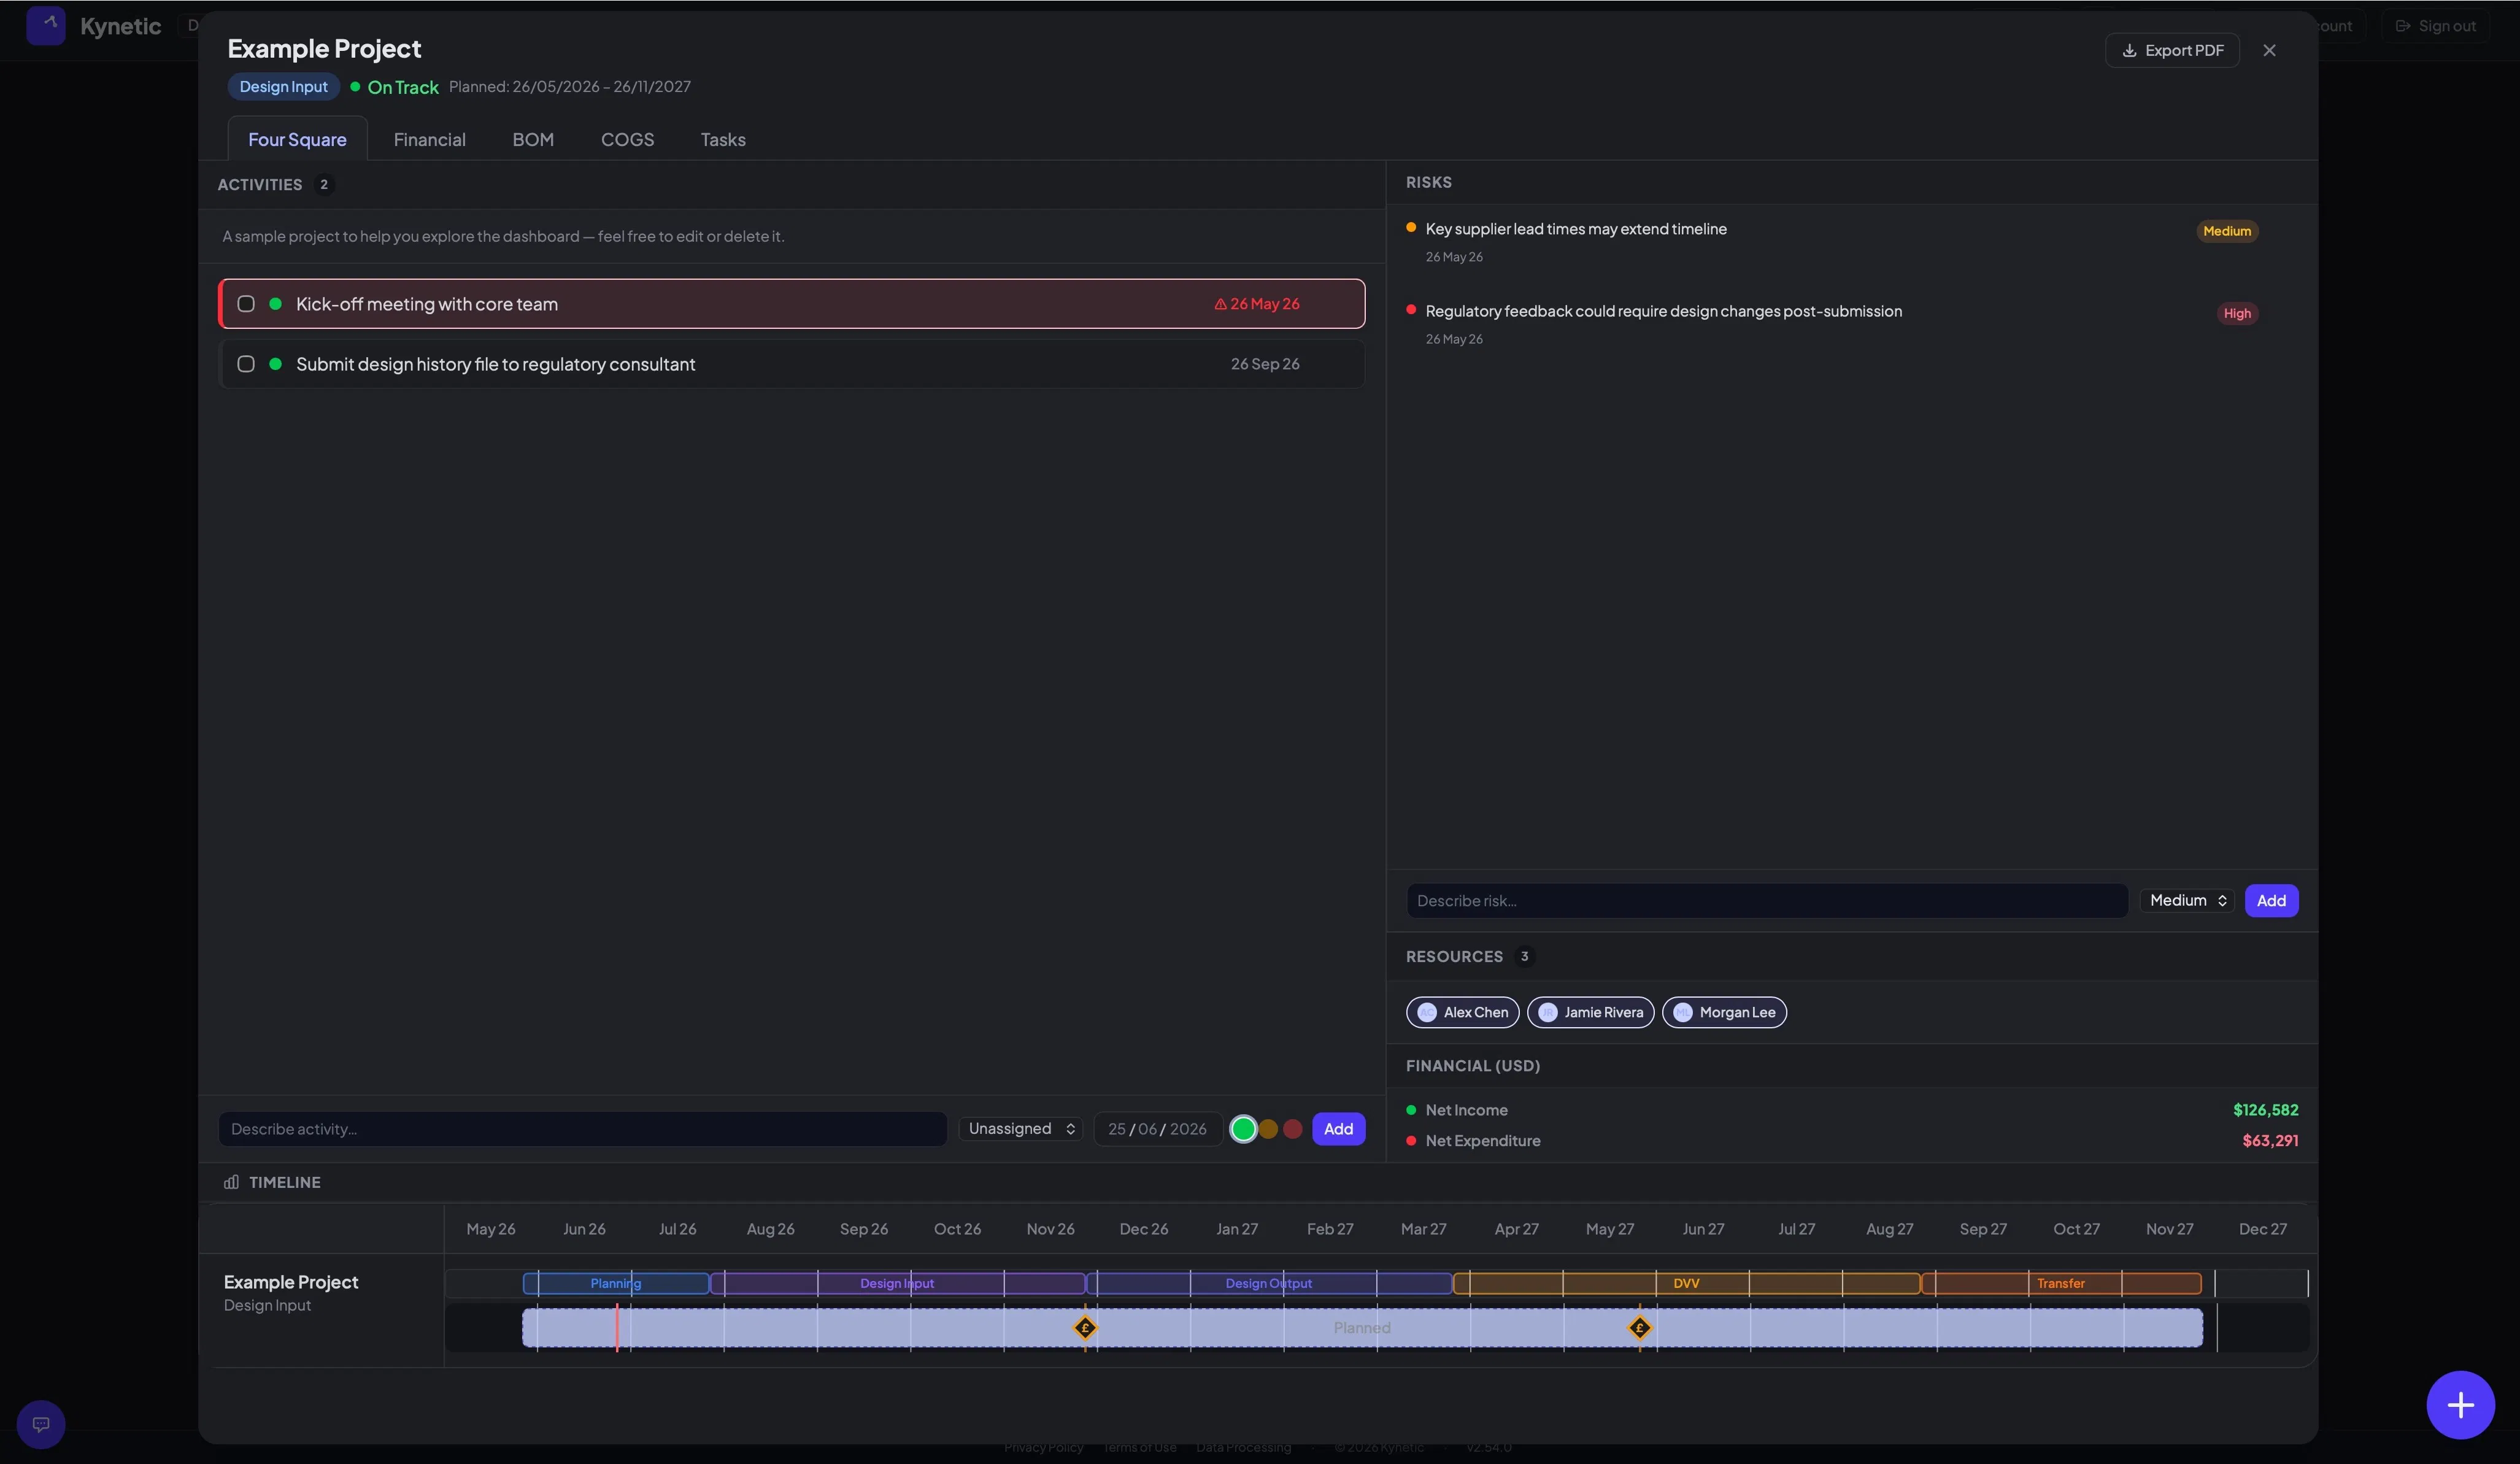Focus the Describe risk input field
The image size is (2520, 1464).
pyautogui.click(x=1767, y=901)
